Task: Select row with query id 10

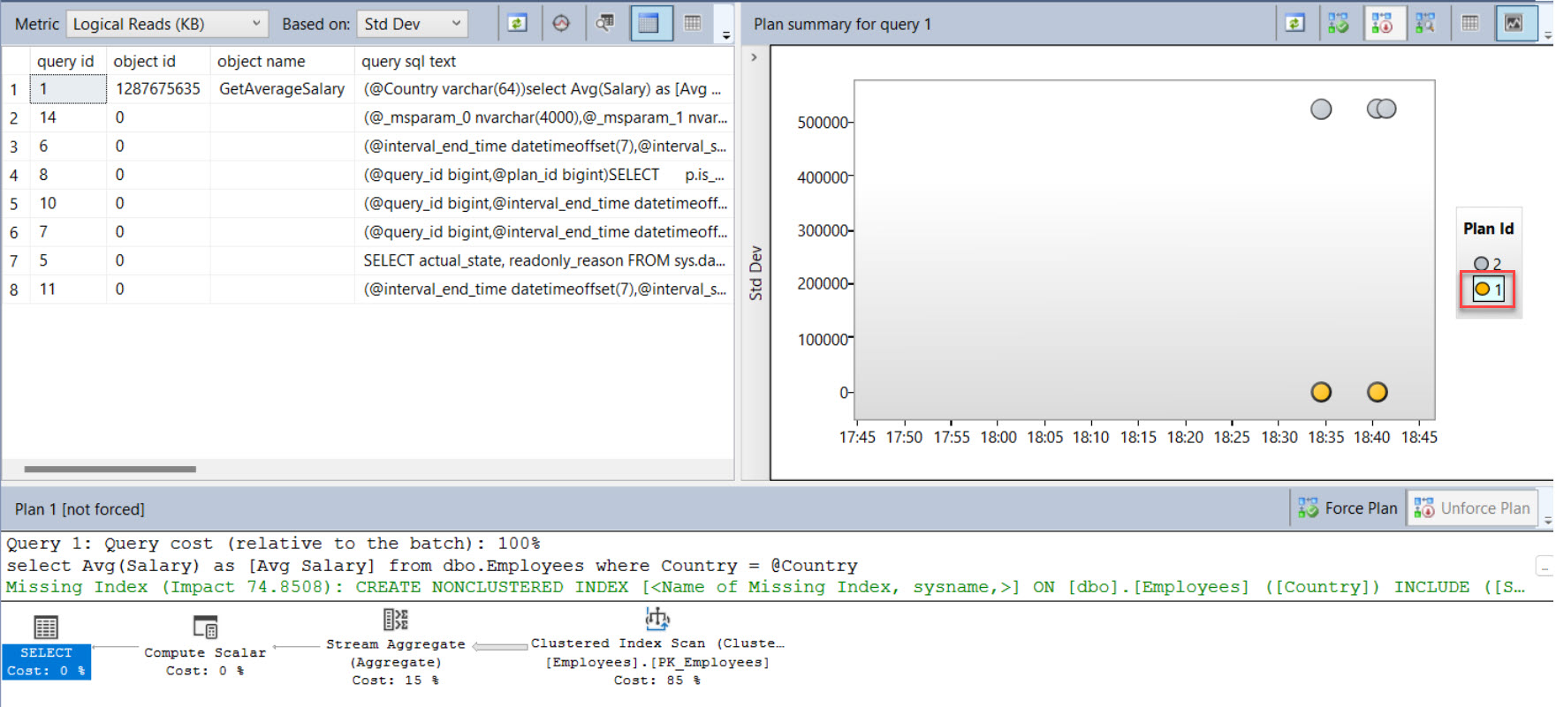Action: (368, 204)
